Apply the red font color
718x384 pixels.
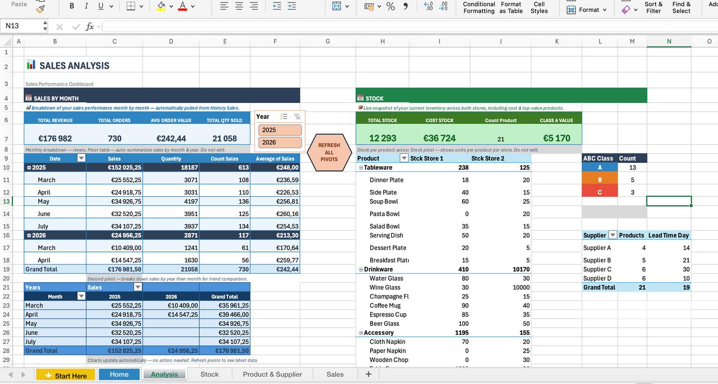[x=182, y=6]
